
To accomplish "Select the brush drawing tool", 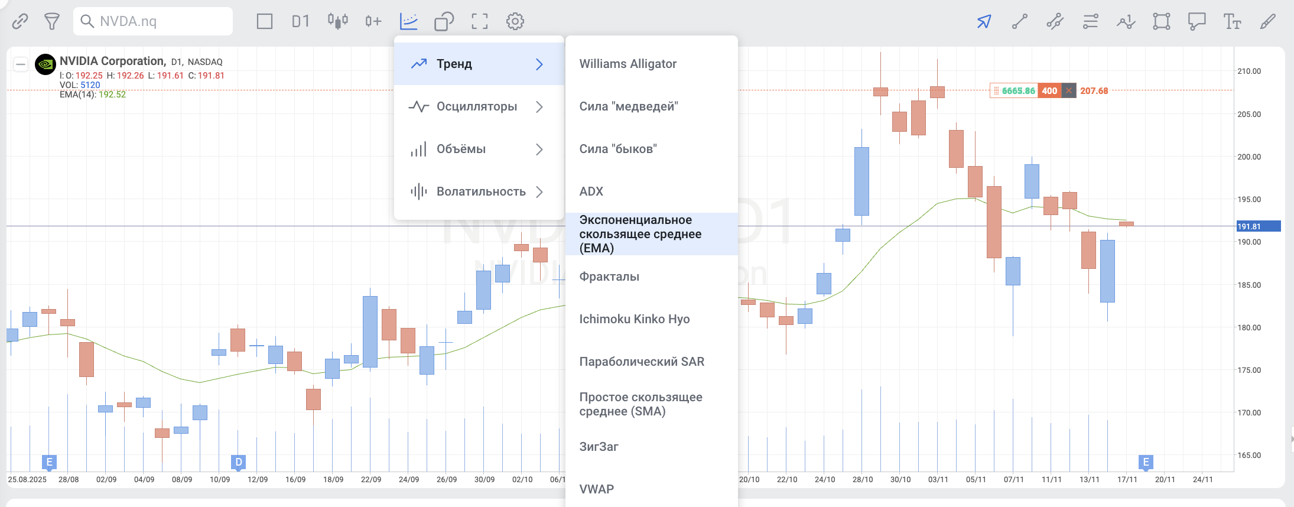I will 1268,22.
